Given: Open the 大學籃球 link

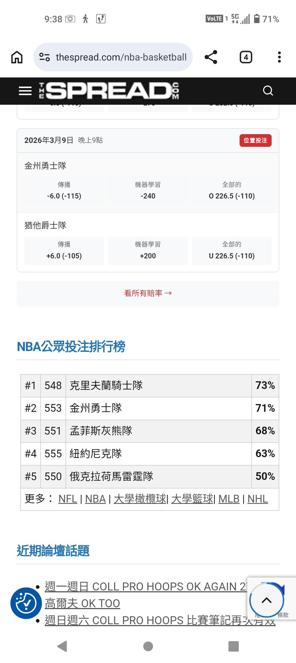Looking at the screenshot, I should (192, 499).
